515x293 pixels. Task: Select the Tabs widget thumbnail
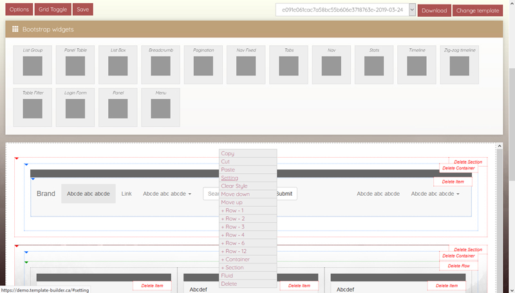(288, 66)
